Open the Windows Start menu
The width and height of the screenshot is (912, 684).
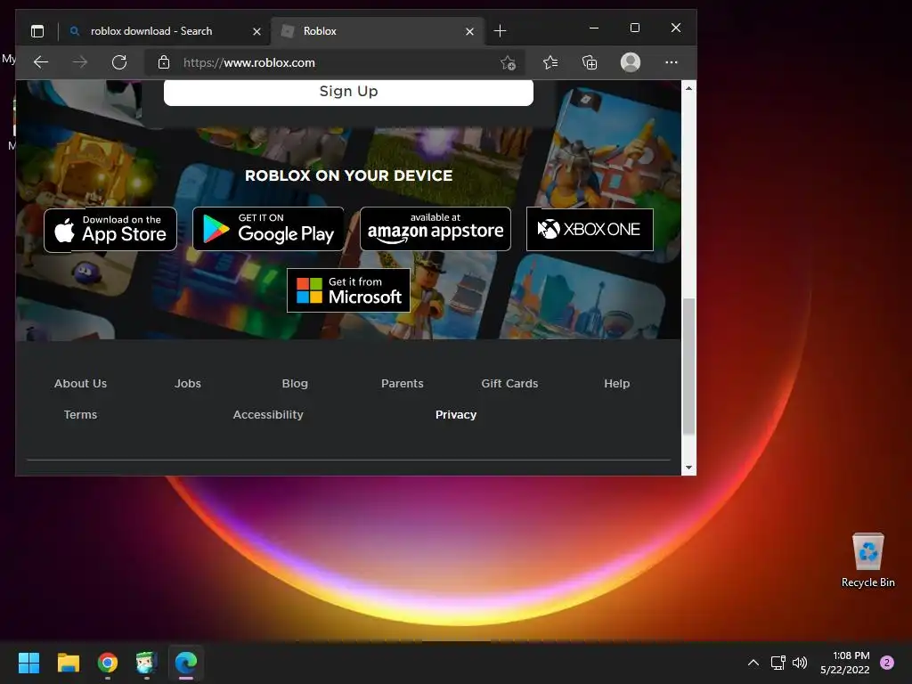pos(28,663)
